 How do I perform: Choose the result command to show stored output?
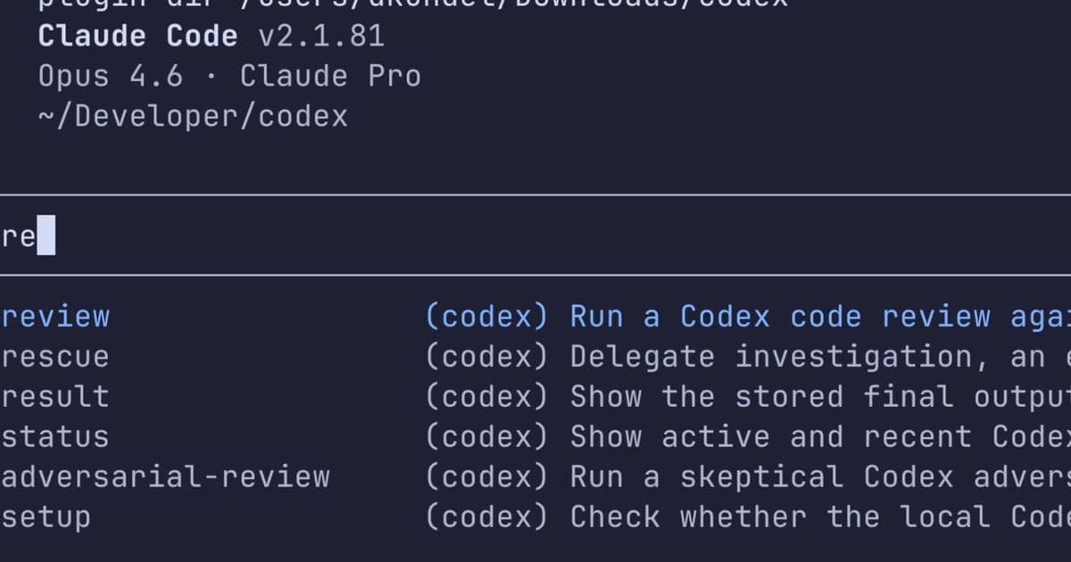[x=55, y=396]
